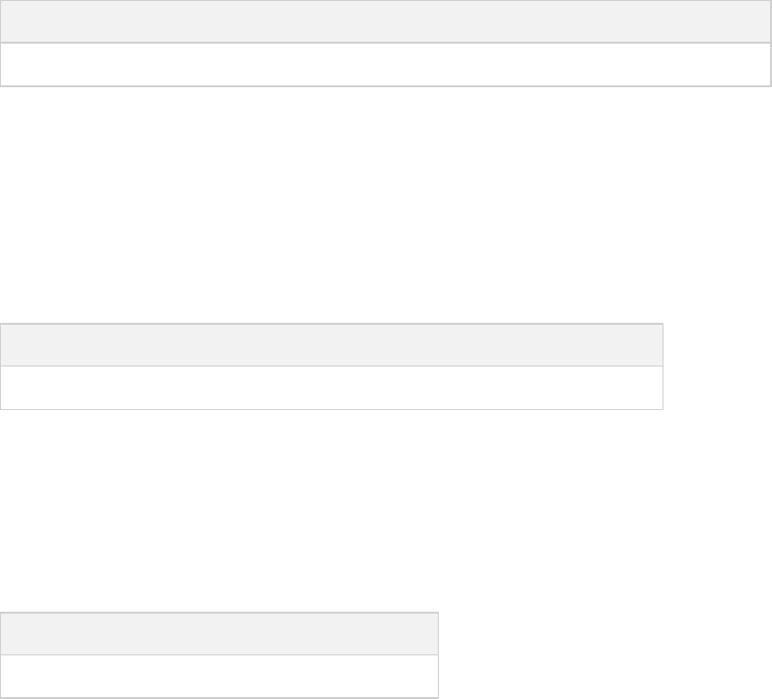Click the shaded header bar of the second table
The height and width of the screenshot is (699, 772).
(331, 345)
